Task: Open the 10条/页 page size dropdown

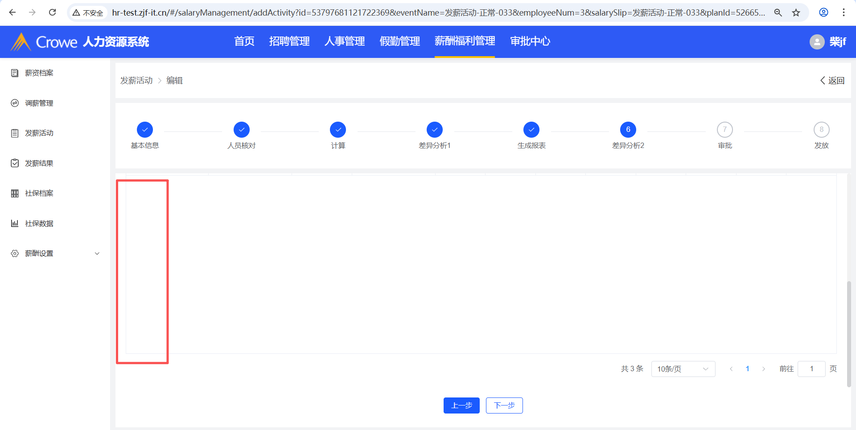Action: coord(683,369)
